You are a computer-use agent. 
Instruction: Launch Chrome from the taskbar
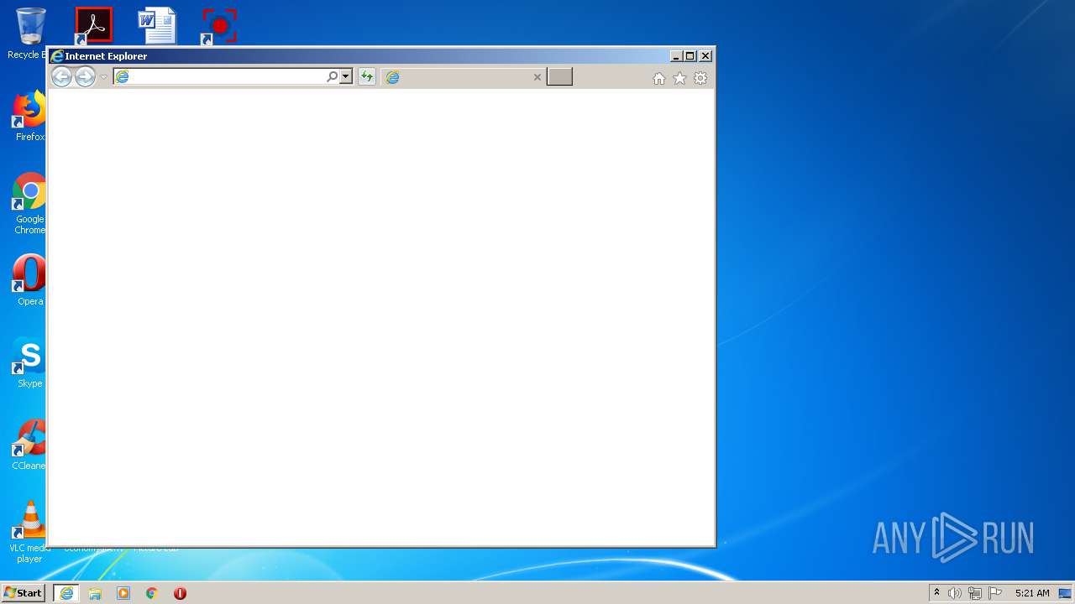point(152,593)
